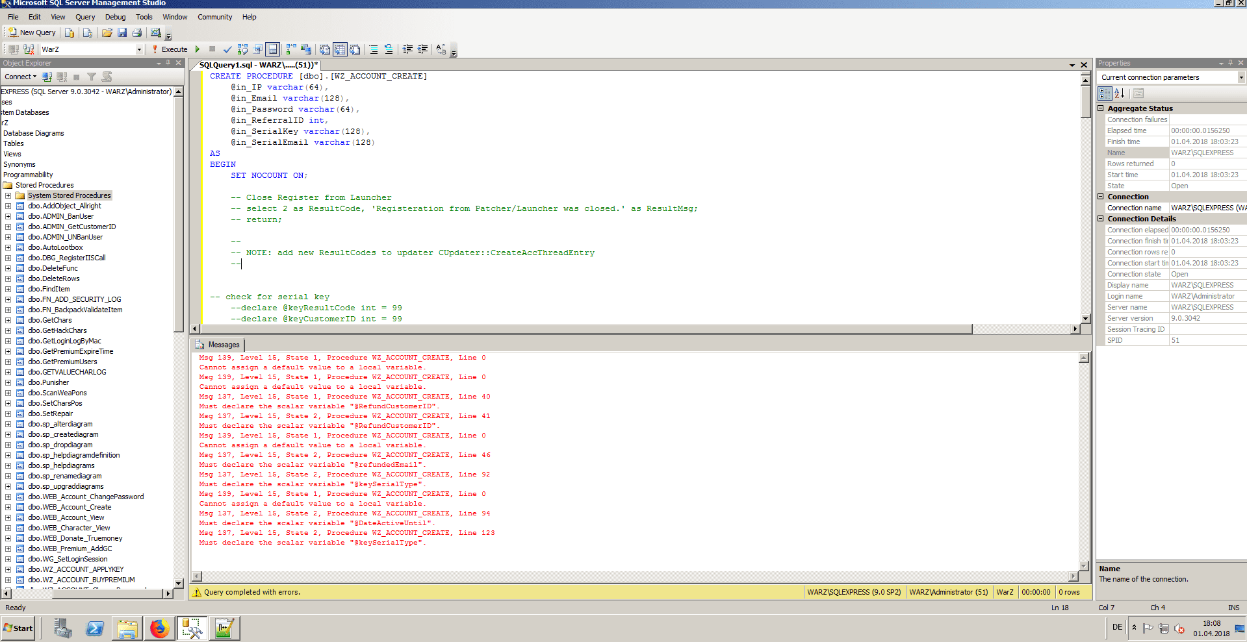The width and height of the screenshot is (1247, 642).
Task: Click the Login name property value
Action: pos(1207,296)
